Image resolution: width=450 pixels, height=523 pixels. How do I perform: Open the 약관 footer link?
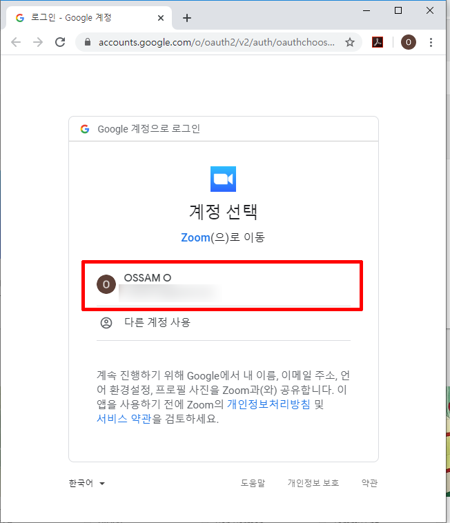pos(370,483)
